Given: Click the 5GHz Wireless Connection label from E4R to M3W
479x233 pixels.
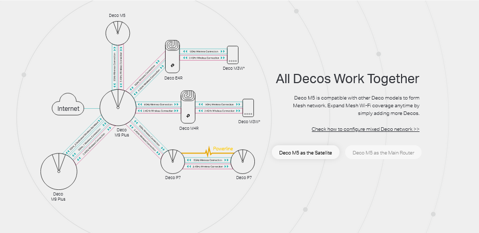Looking at the screenshot, I should point(204,51).
